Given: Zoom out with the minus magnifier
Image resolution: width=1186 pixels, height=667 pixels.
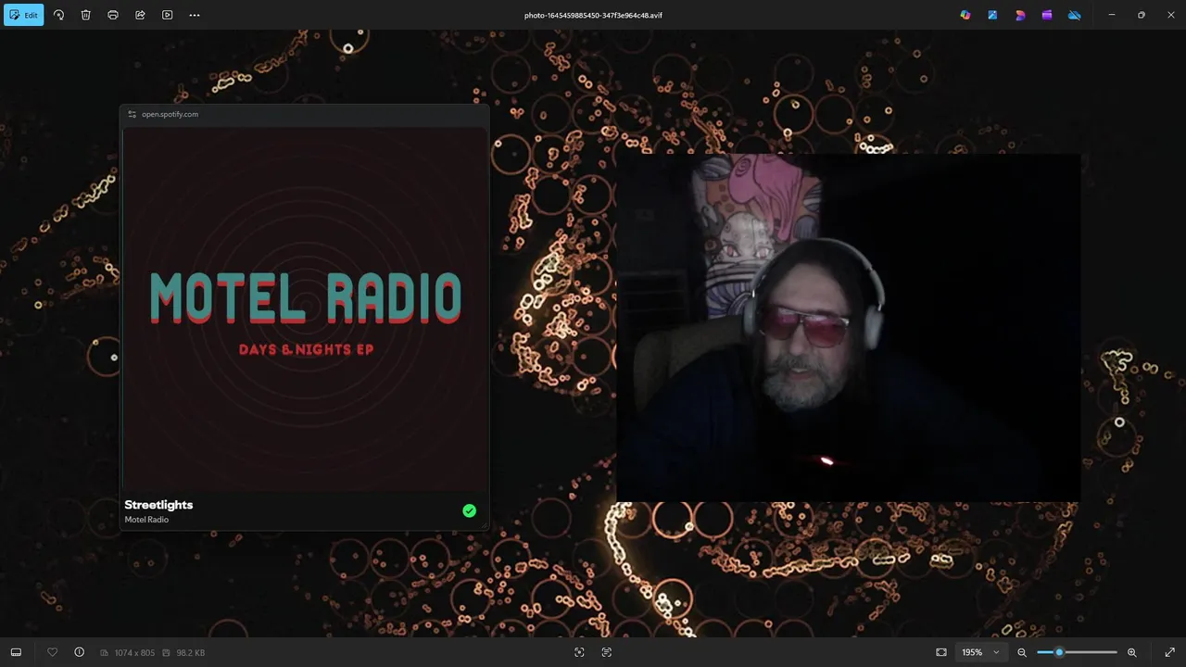Looking at the screenshot, I should point(1022,652).
